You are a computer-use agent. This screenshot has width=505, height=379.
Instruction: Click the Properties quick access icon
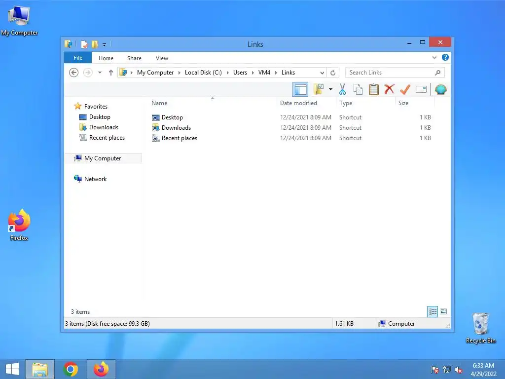(x=84, y=44)
